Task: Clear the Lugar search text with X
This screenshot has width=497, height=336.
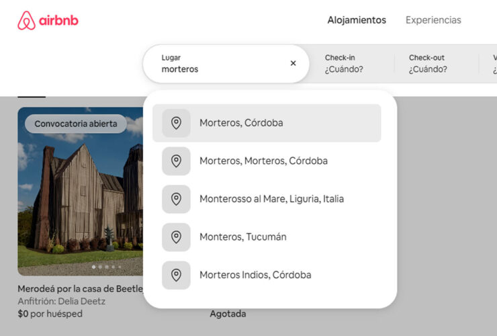Action: tap(293, 63)
